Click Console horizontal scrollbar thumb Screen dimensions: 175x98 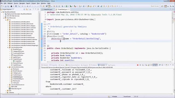click(58, 94)
